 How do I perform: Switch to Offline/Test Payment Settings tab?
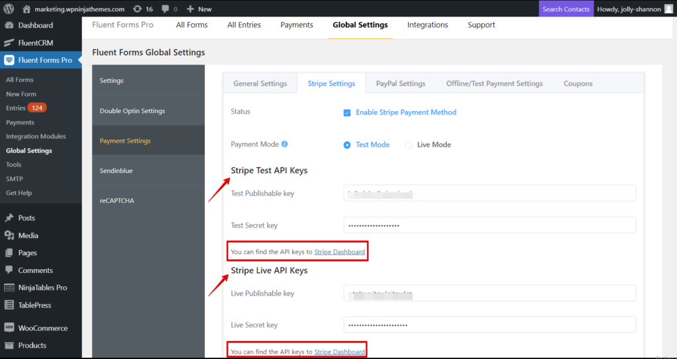click(495, 83)
